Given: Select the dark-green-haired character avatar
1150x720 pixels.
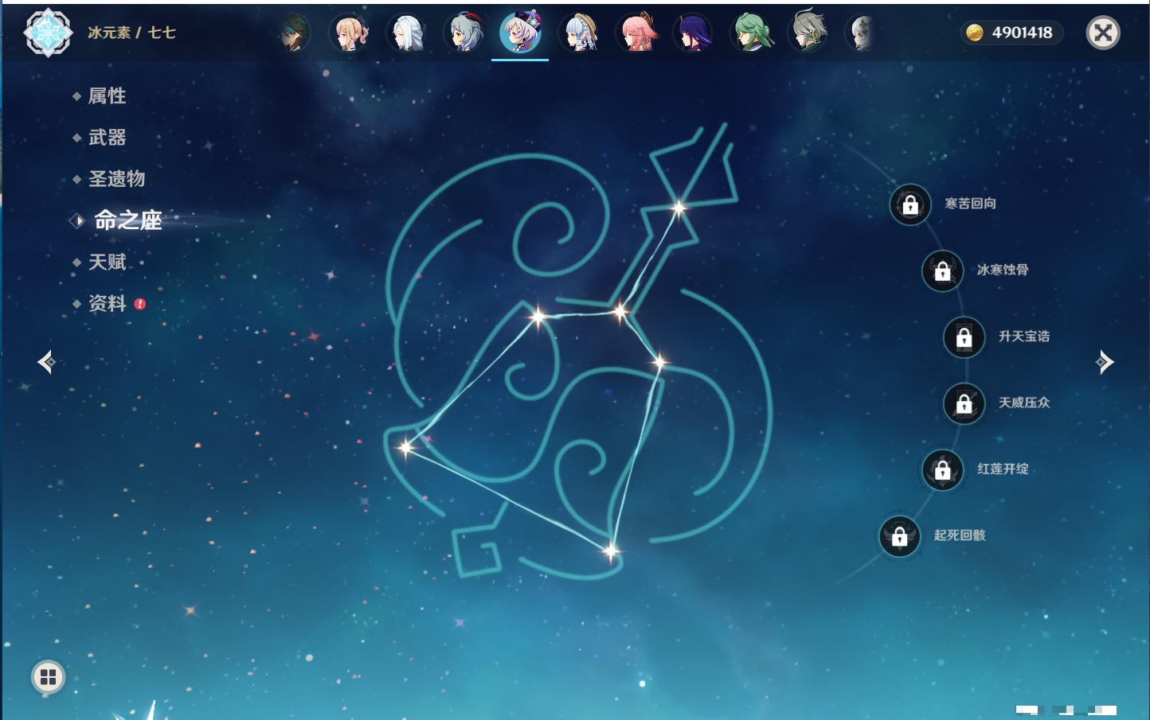Looking at the screenshot, I should tap(293, 33).
